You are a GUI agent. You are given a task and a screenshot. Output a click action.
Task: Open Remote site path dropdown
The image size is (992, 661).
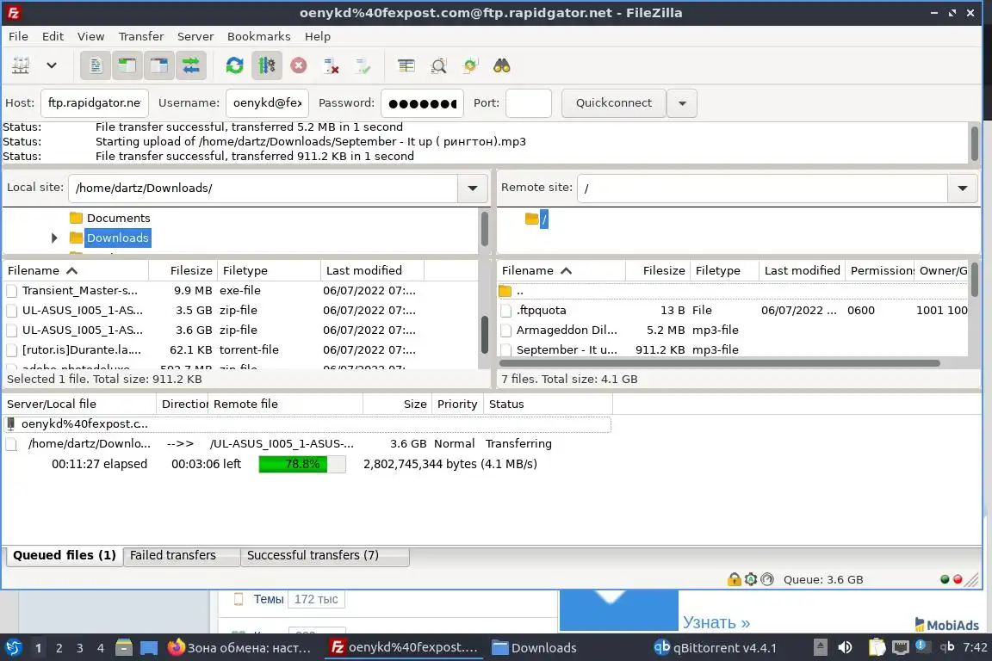click(x=963, y=188)
